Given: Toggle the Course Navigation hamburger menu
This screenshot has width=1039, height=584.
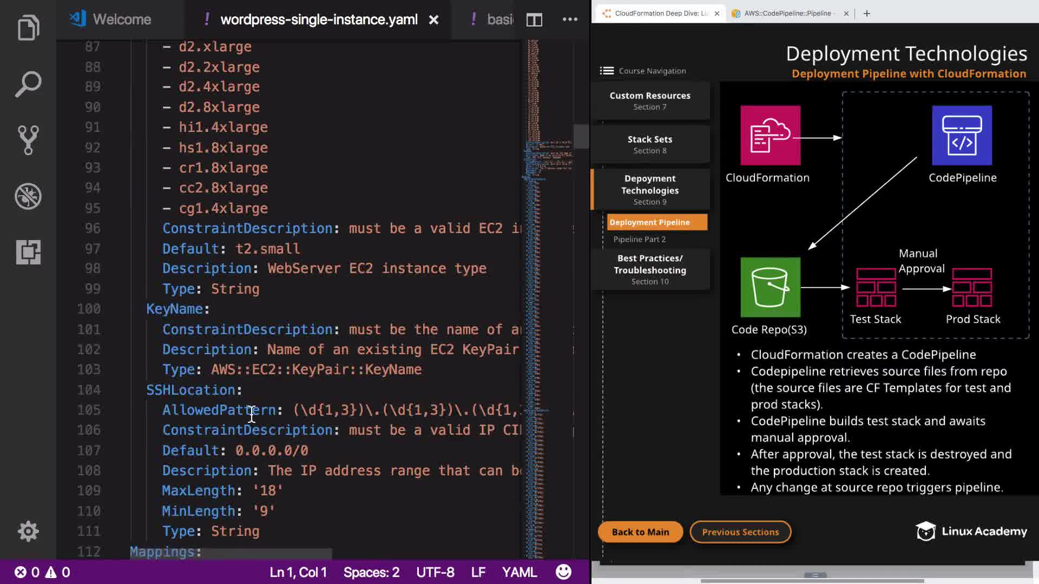Looking at the screenshot, I should click(607, 71).
